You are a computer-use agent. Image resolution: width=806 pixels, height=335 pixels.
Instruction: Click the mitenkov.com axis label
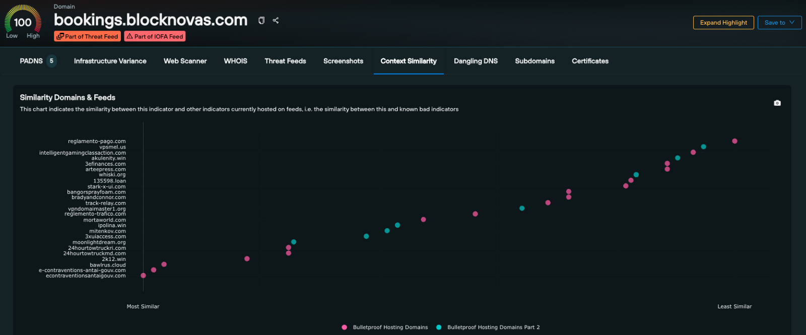[x=108, y=231]
